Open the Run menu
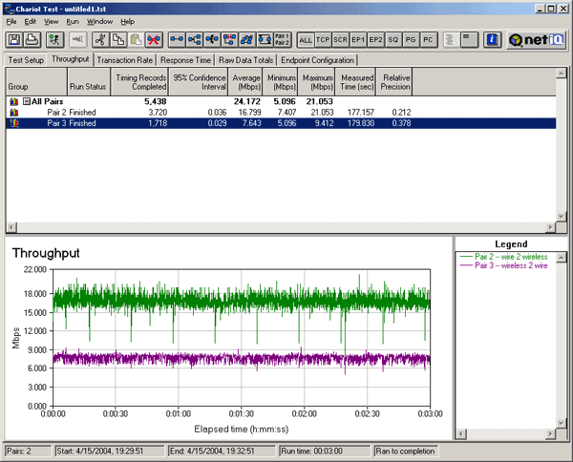The height and width of the screenshot is (462, 573). 73,20
